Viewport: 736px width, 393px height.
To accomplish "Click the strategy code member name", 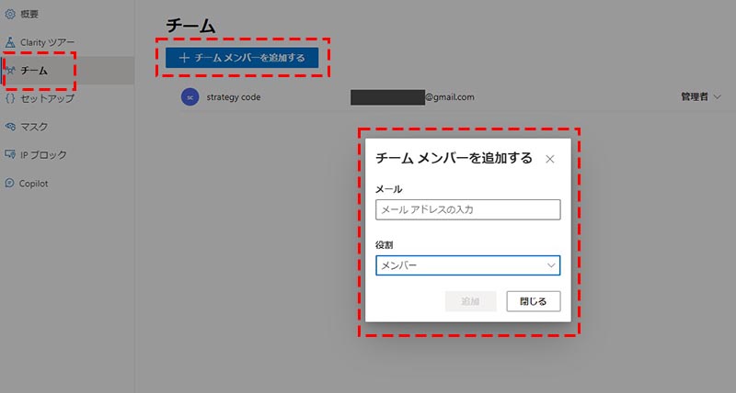I will tap(234, 97).
